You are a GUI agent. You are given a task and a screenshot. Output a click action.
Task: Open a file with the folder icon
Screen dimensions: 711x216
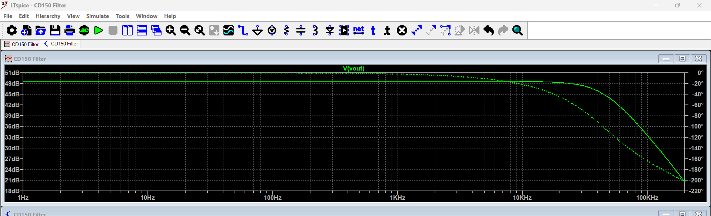41,30
